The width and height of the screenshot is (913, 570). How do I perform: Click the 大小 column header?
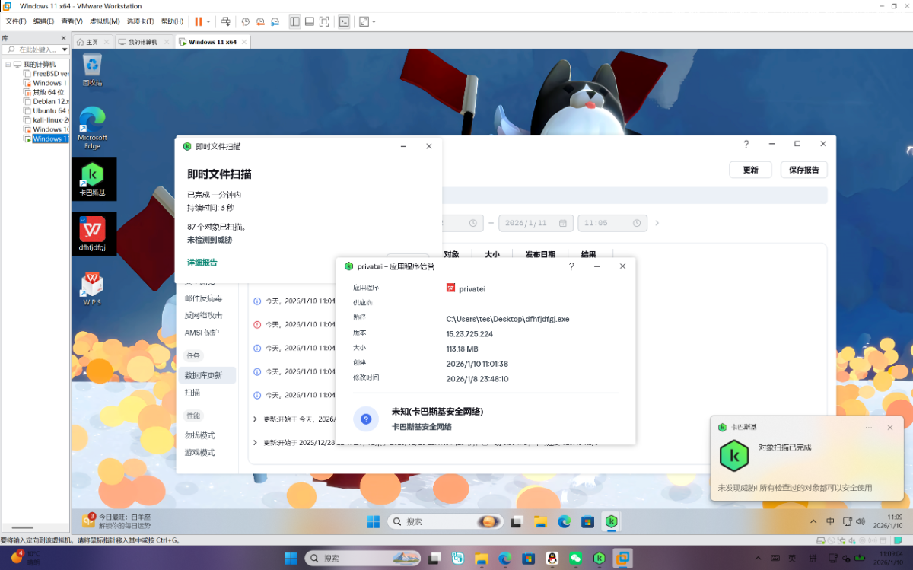491,254
